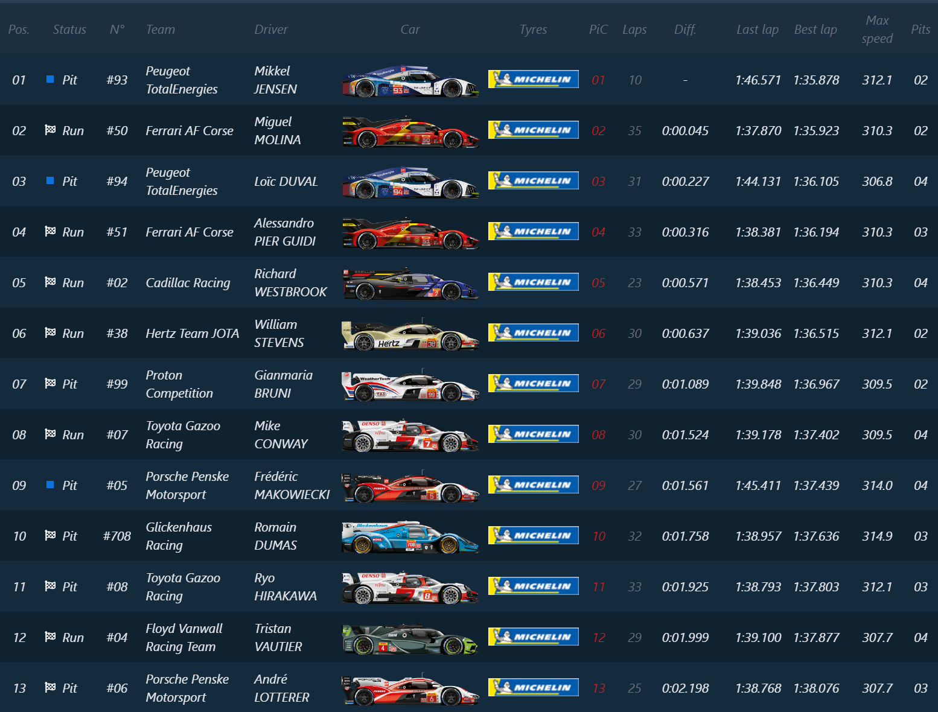Click blue pit status square for #05
The width and height of the screenshot is (938, 712).
(x=50, y=485)
